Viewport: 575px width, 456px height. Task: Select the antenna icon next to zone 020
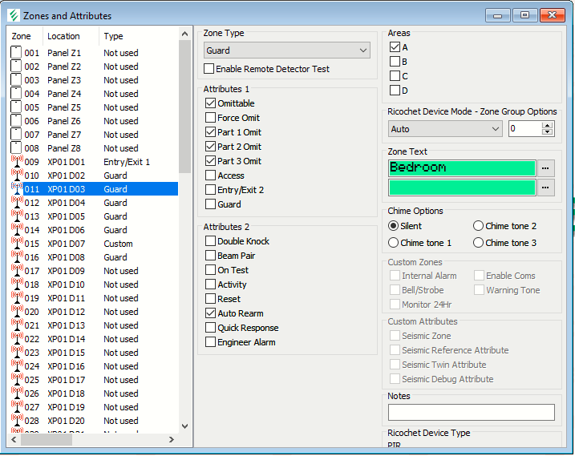(16, 312)
